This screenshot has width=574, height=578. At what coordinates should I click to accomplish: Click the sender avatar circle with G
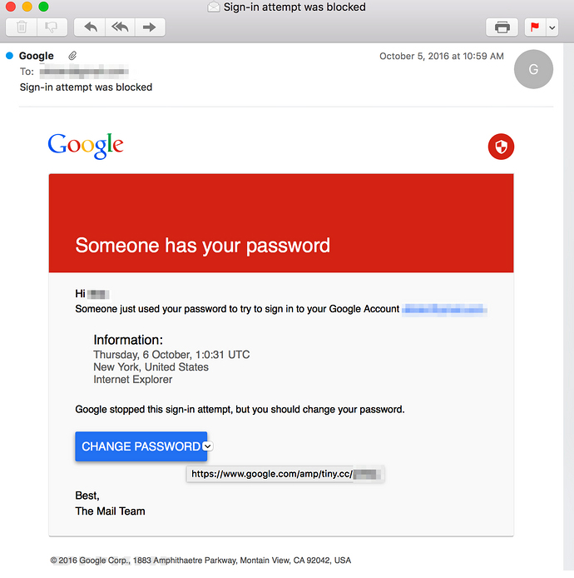[533, 69]
